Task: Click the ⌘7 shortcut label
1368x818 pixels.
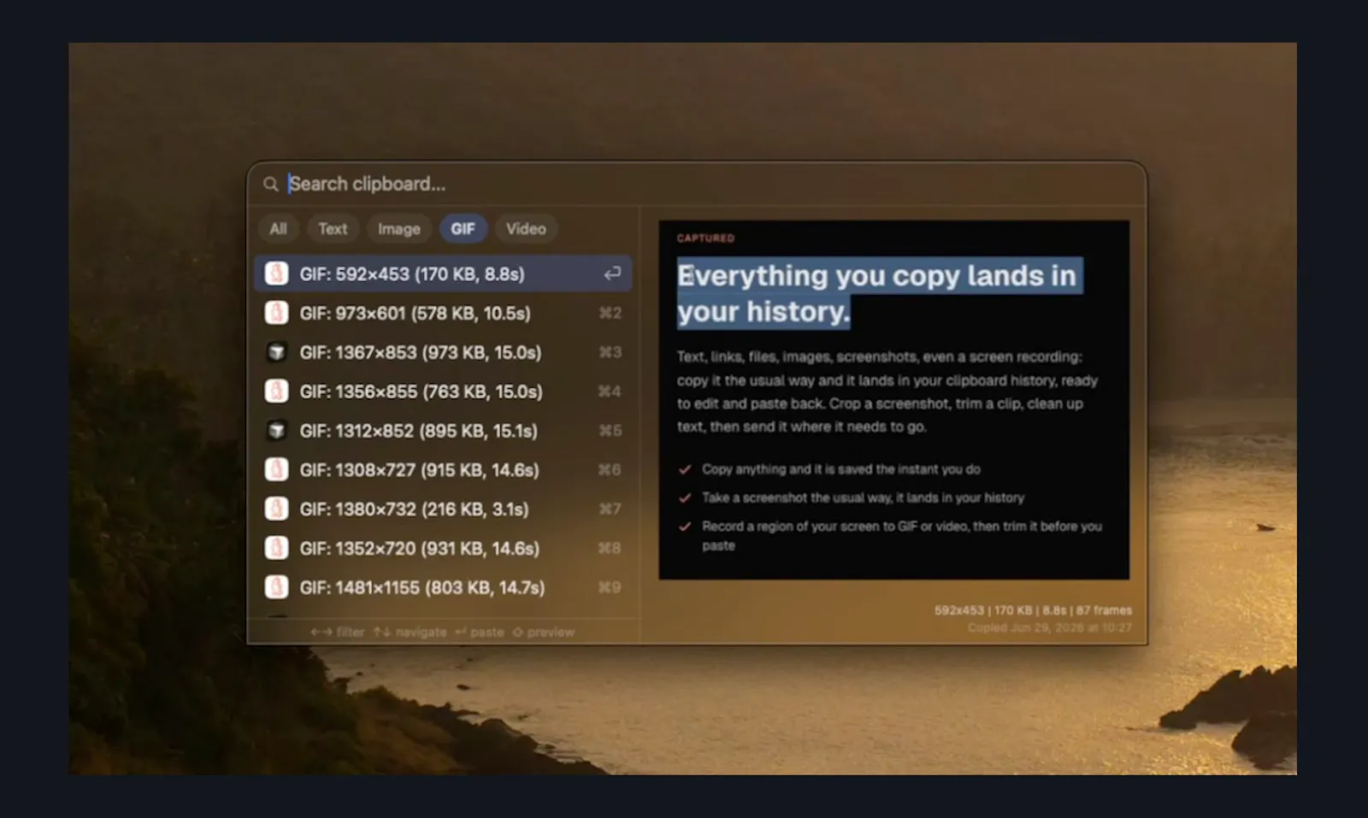Action: pos(610,509)
